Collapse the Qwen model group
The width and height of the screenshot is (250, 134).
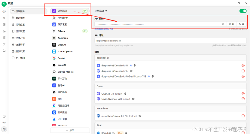coord(170,86)
